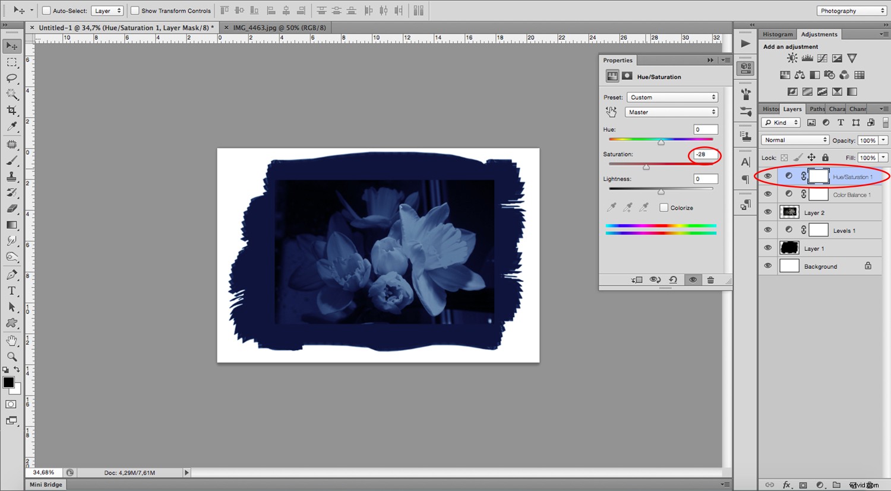Click the delete trash icon in Properties panel

(710, 279)
